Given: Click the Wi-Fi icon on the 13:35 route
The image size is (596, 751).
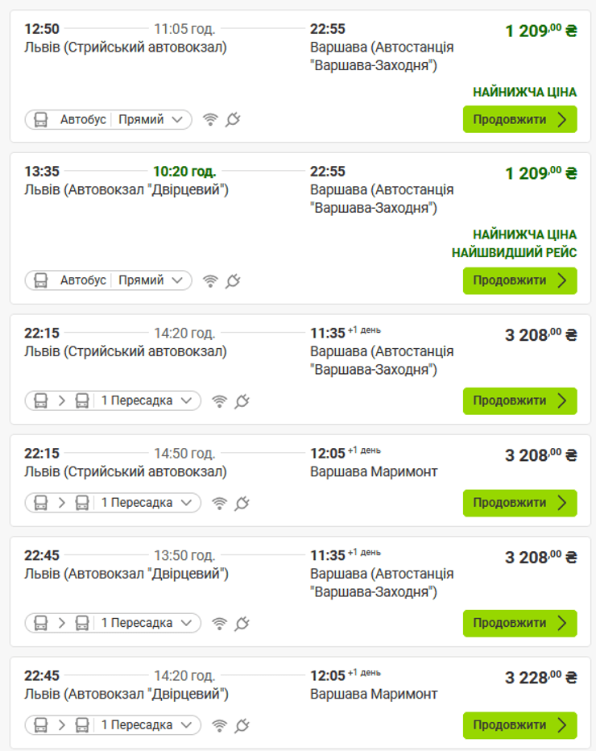Looking at the screenshot, I should click(210, 280).
